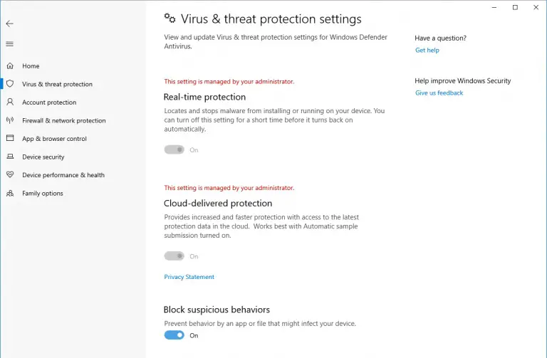This screenshot has height=358, width=547.
Task: Maximize the Windows Security window
Action: click(515, 7)
